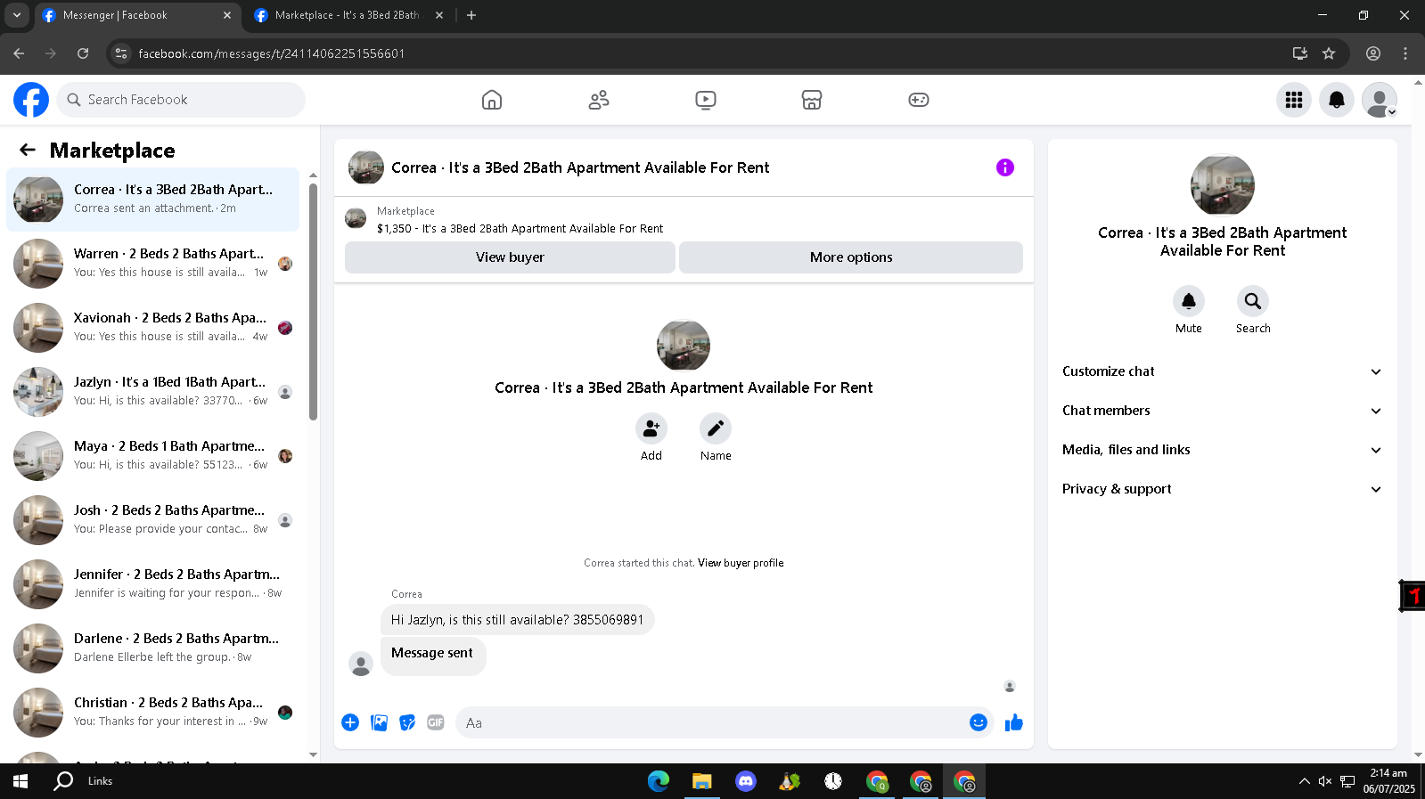Open the nine-dot Menu grid icon
Image resolution: width=1425 pixels, height=799 pixels.
[x=1294, y=100]
